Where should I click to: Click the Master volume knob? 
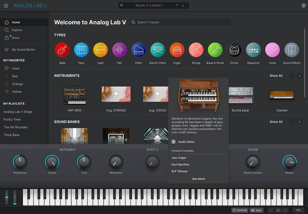coord(290,162)
